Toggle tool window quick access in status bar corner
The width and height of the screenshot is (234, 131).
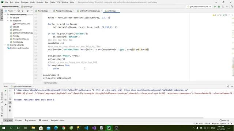[x=2, y=123]
